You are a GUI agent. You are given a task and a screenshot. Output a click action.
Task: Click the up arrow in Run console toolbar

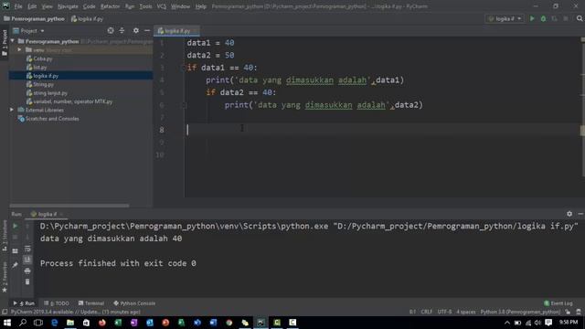coord(27,226)
